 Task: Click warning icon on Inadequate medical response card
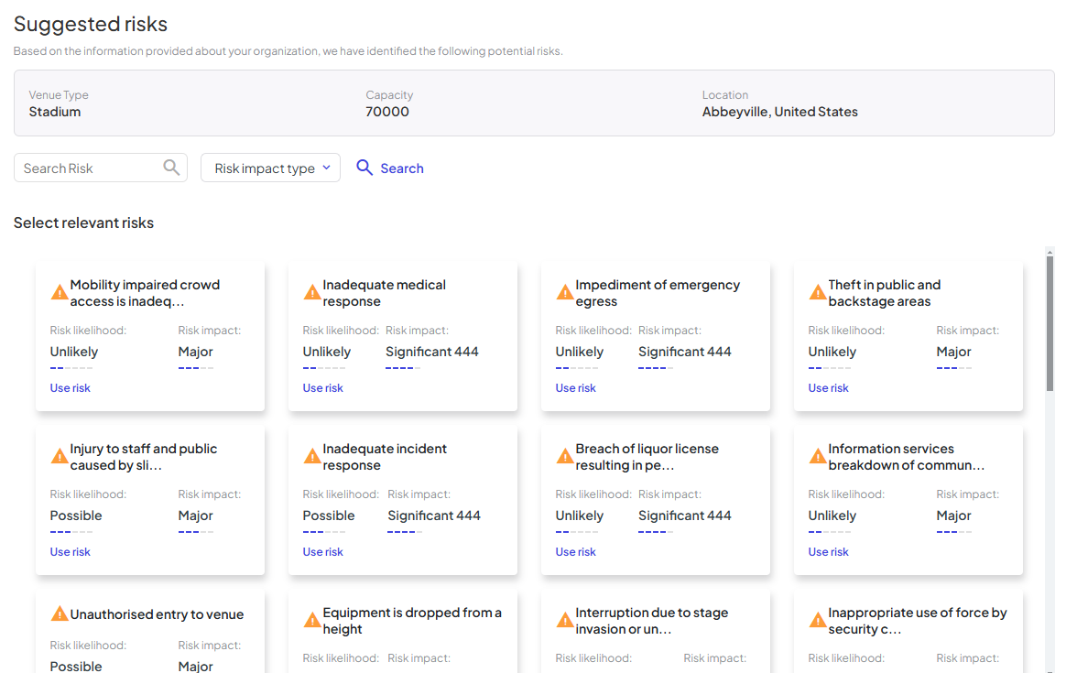point(312,292)
